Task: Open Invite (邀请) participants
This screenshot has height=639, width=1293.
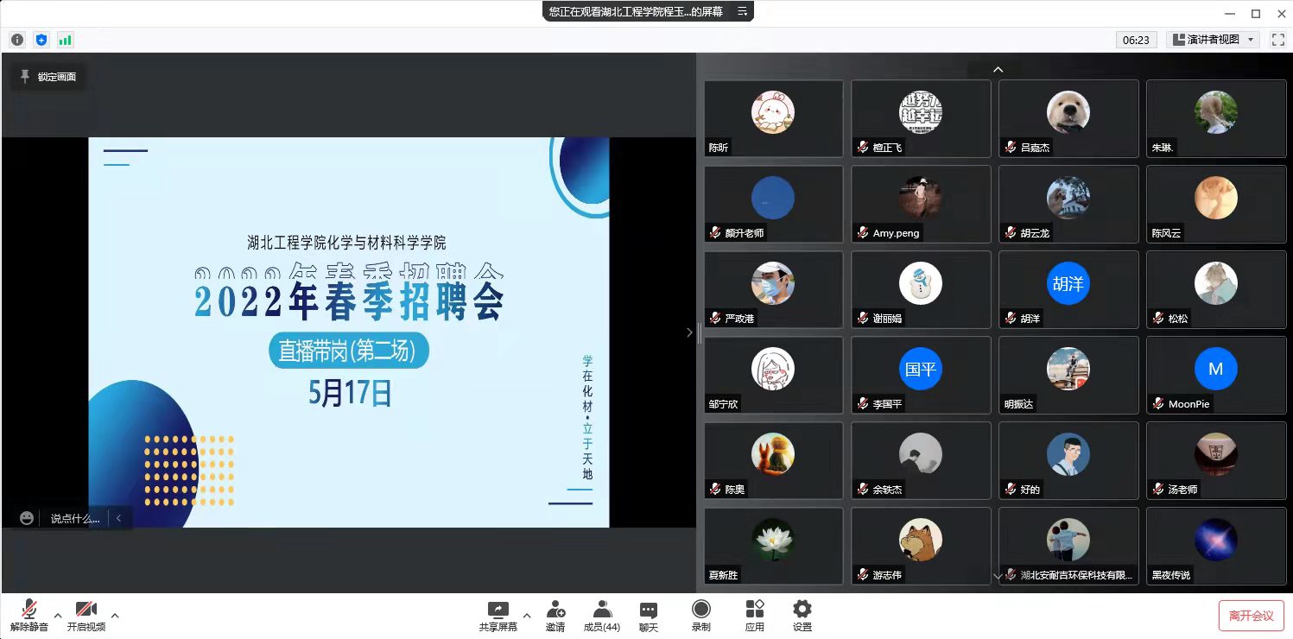Action: coord(555,611)
